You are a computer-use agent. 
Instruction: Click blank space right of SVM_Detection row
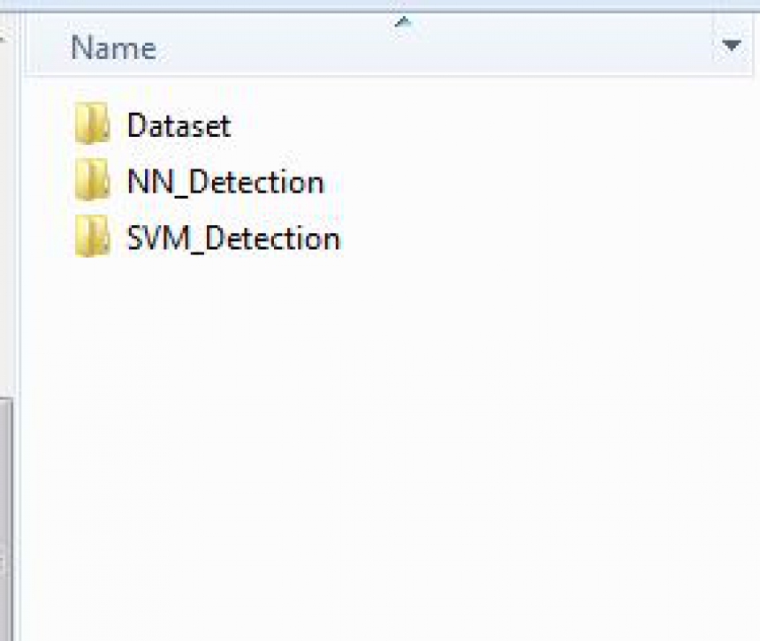[x=543, y=238]
